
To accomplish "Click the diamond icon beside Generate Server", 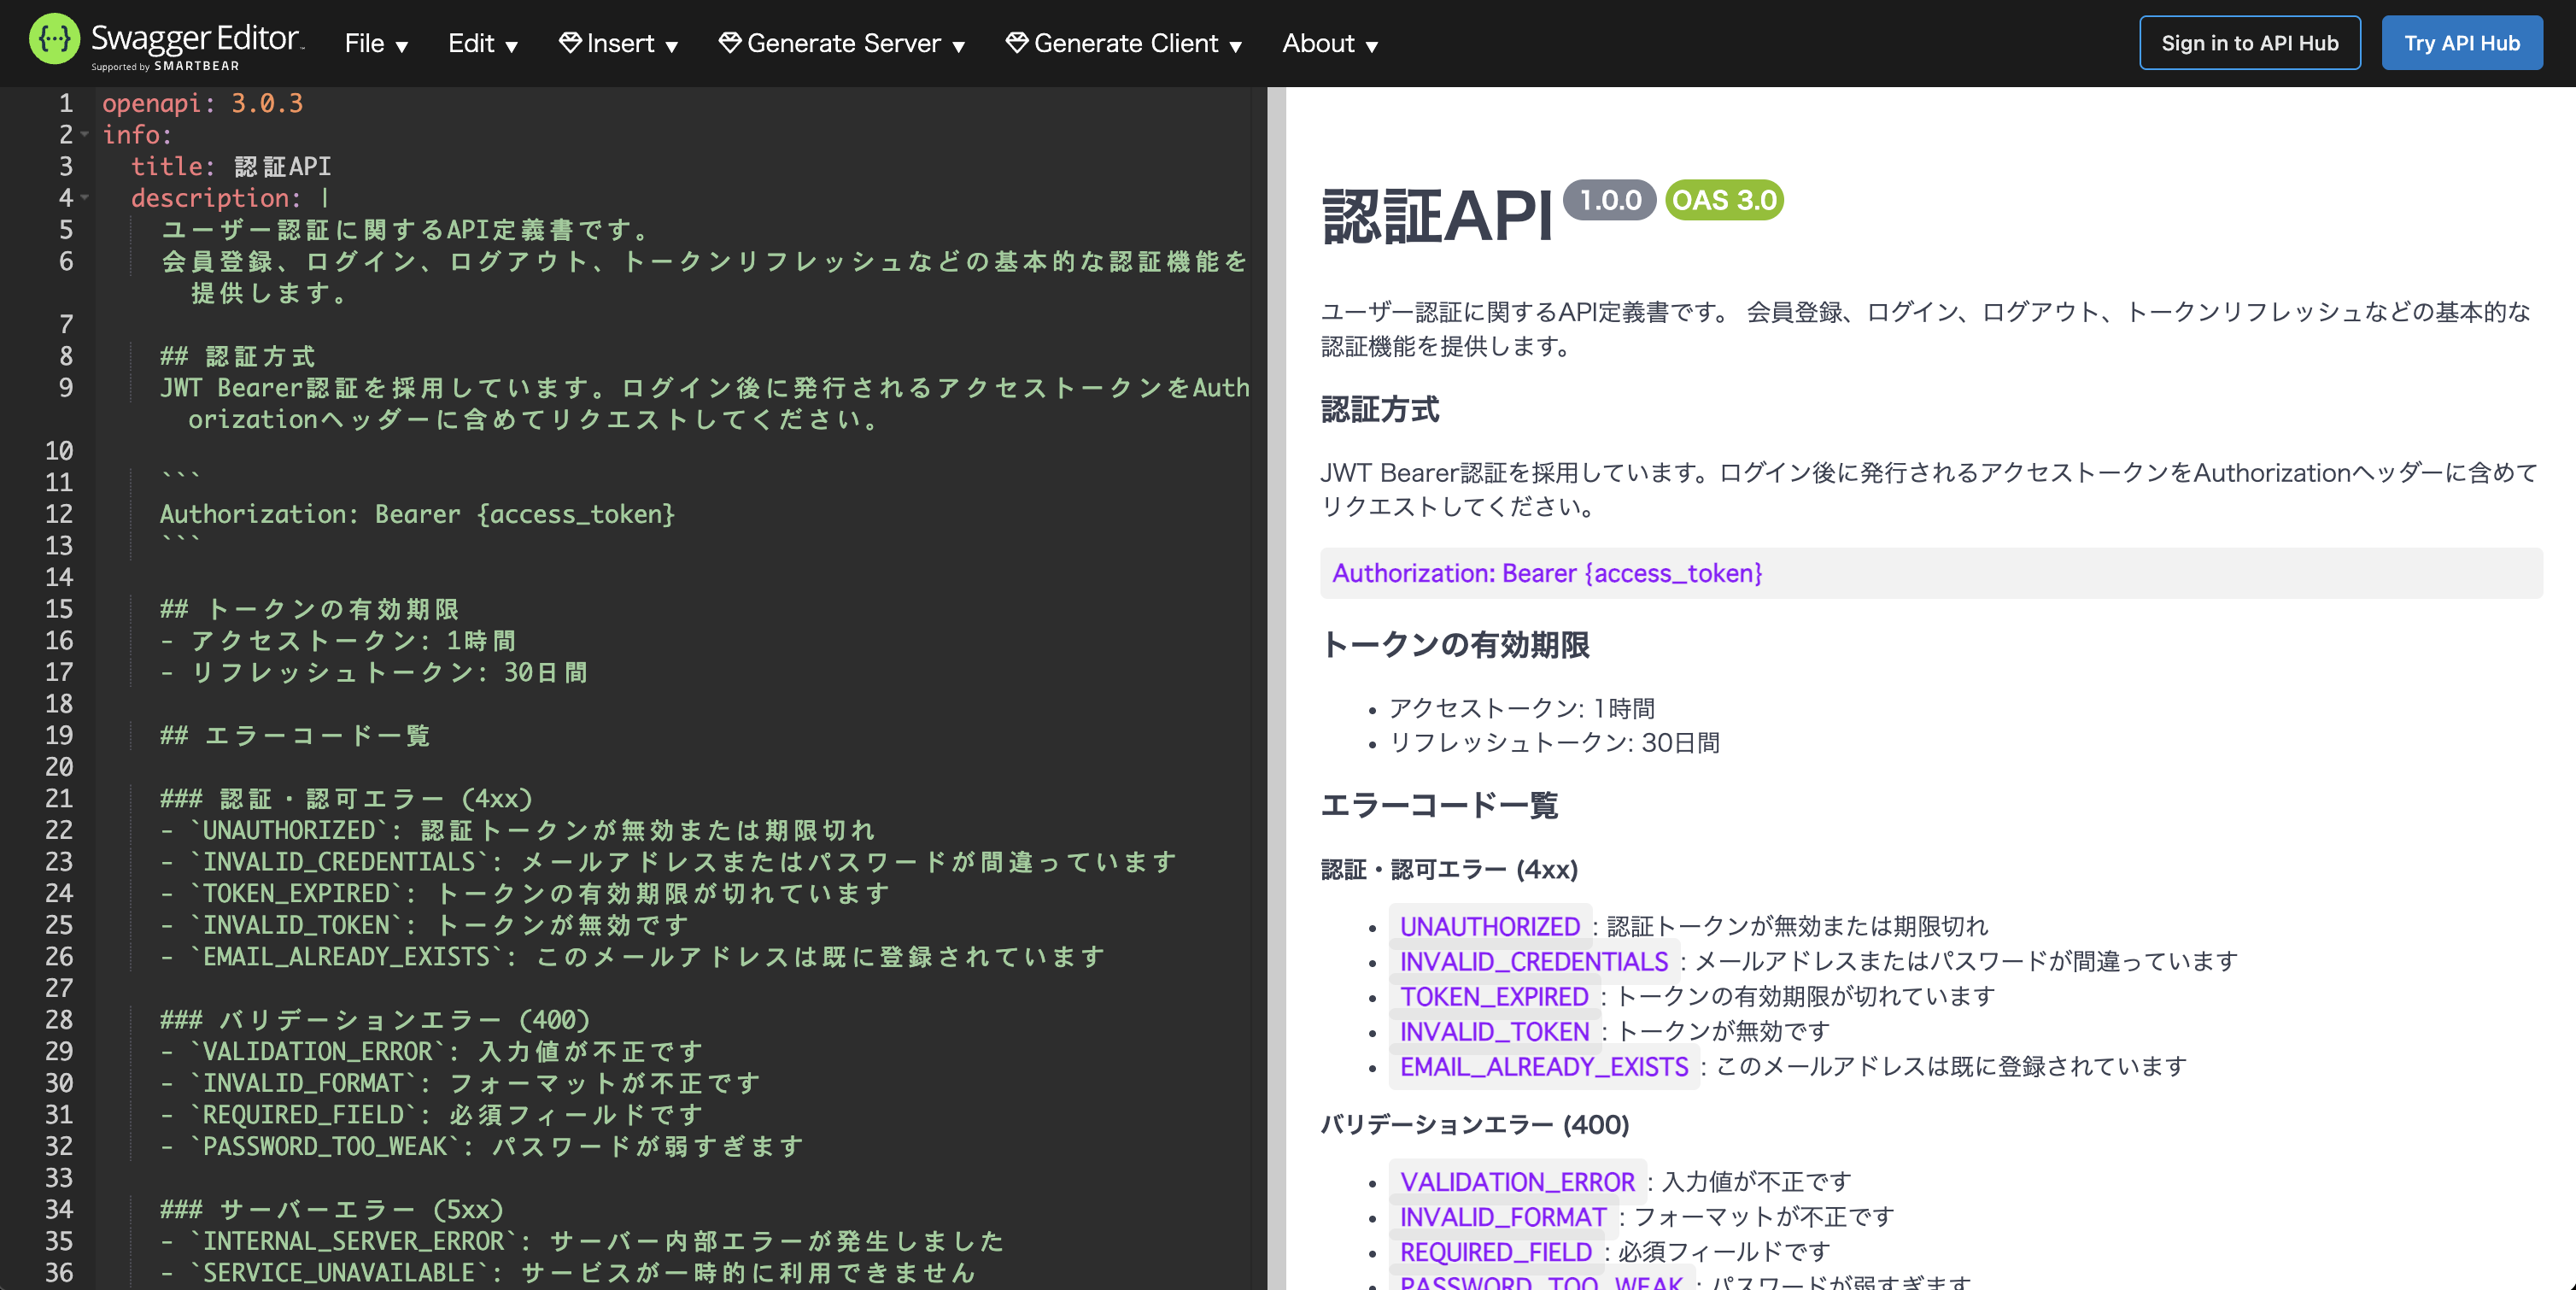I will (730, 43).
